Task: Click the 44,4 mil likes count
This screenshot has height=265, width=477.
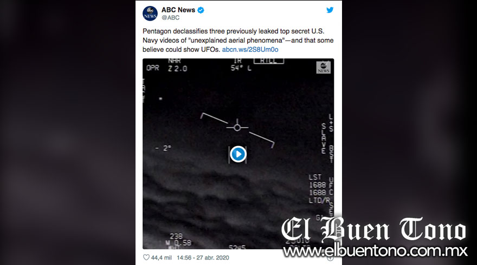Action: 161,258
